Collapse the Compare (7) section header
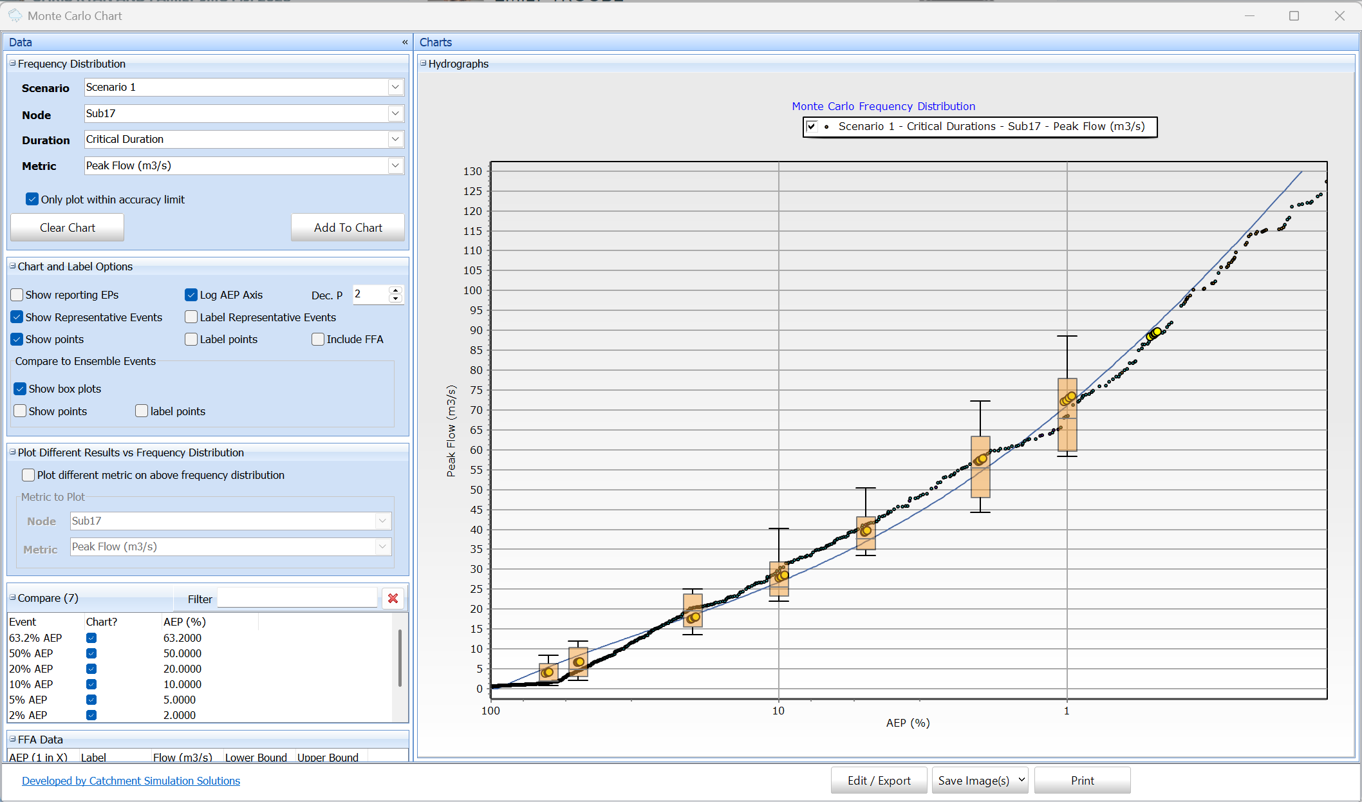The width and height of the screenshot is (1362, 802). click(x=12, y=598)
